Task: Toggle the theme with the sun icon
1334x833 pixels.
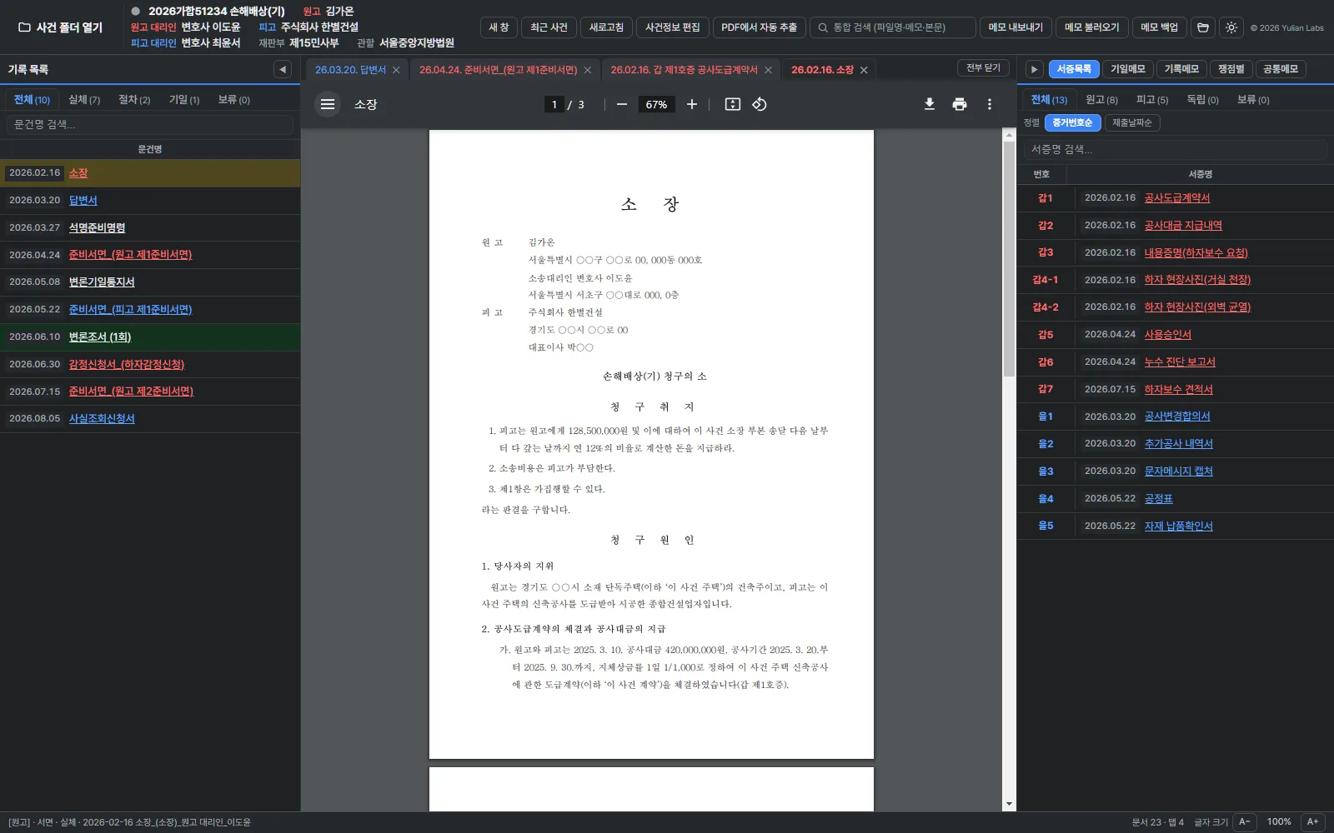Action: [1231, 27]
